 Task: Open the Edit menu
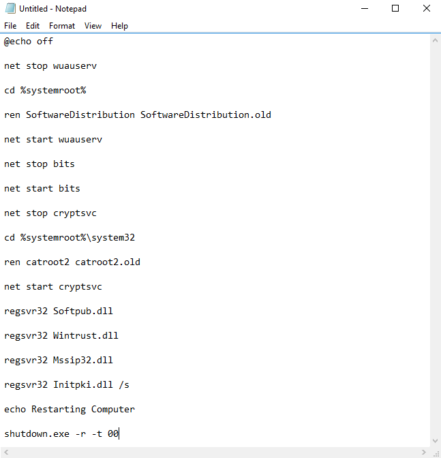click(x=33, y=26)
